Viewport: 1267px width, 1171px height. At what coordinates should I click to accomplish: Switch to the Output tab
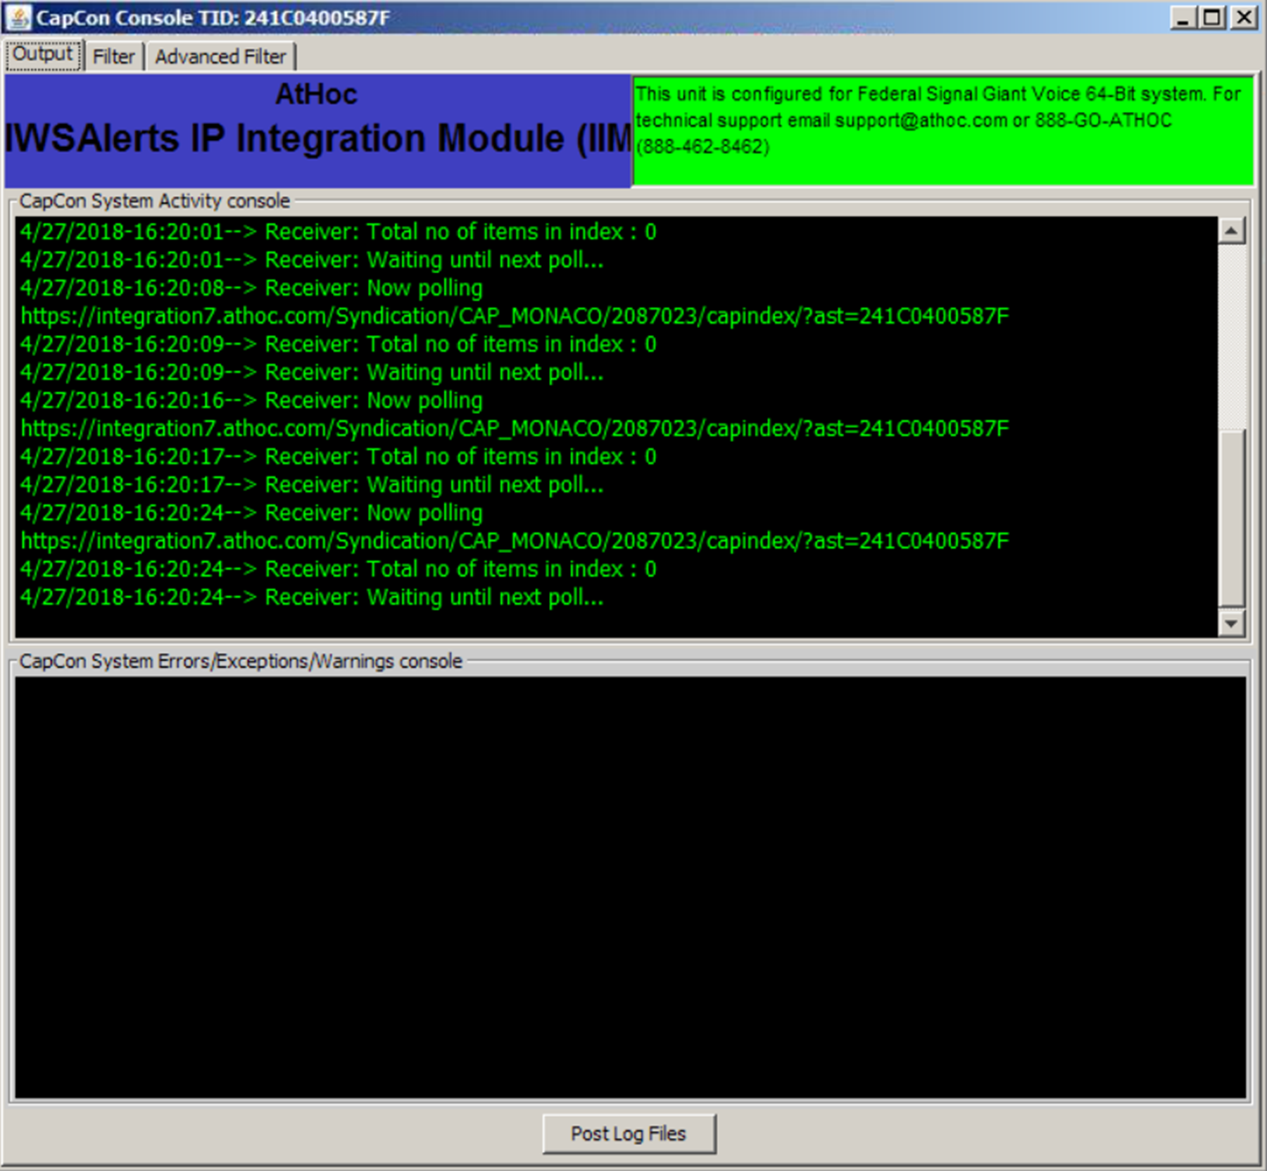point(44,55)
